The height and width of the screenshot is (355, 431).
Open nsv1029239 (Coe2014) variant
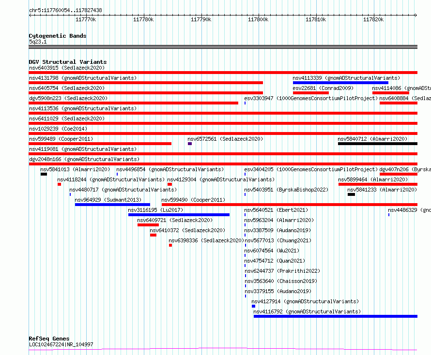click(58, 129)
